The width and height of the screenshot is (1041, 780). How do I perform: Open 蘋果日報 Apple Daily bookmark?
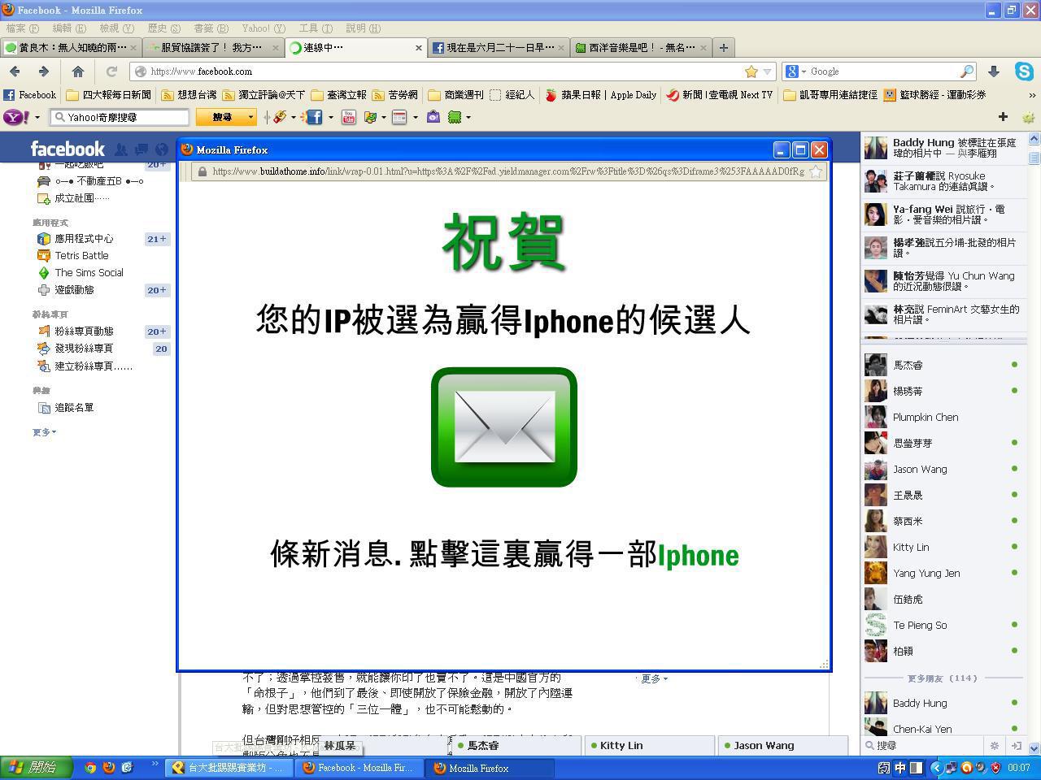click(600, 95)
